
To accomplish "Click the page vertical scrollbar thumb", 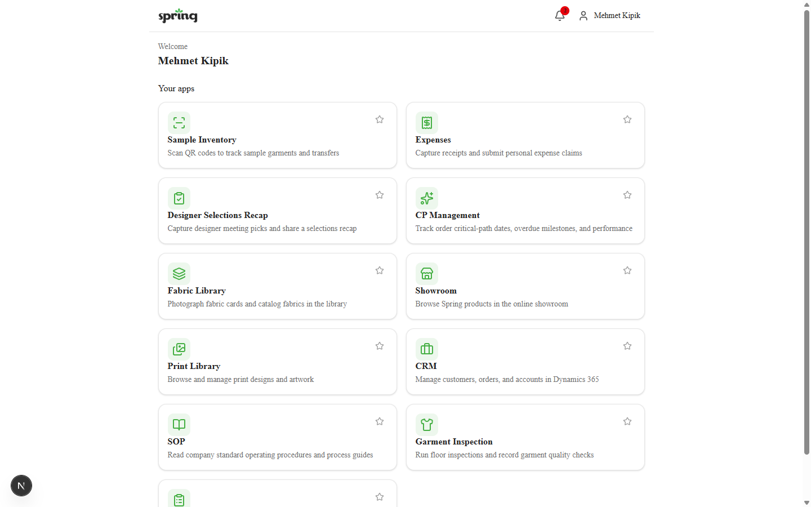I will [x=806, y=232].
